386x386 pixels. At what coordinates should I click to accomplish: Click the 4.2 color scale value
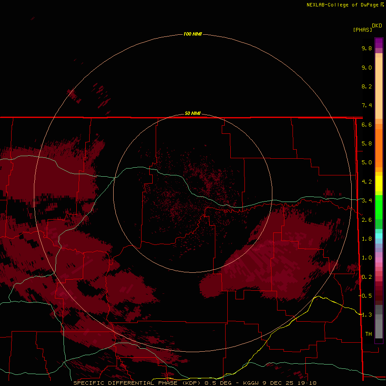pos(367,182)
